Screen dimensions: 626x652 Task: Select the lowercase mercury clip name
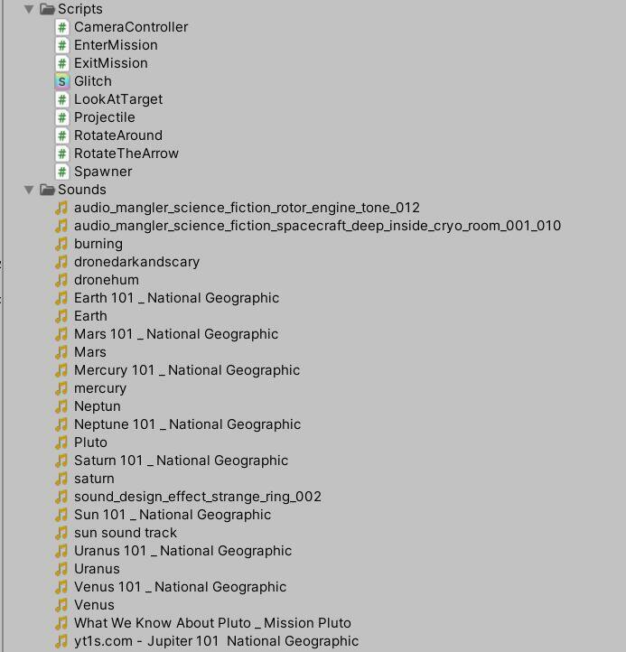coord(100,388)
